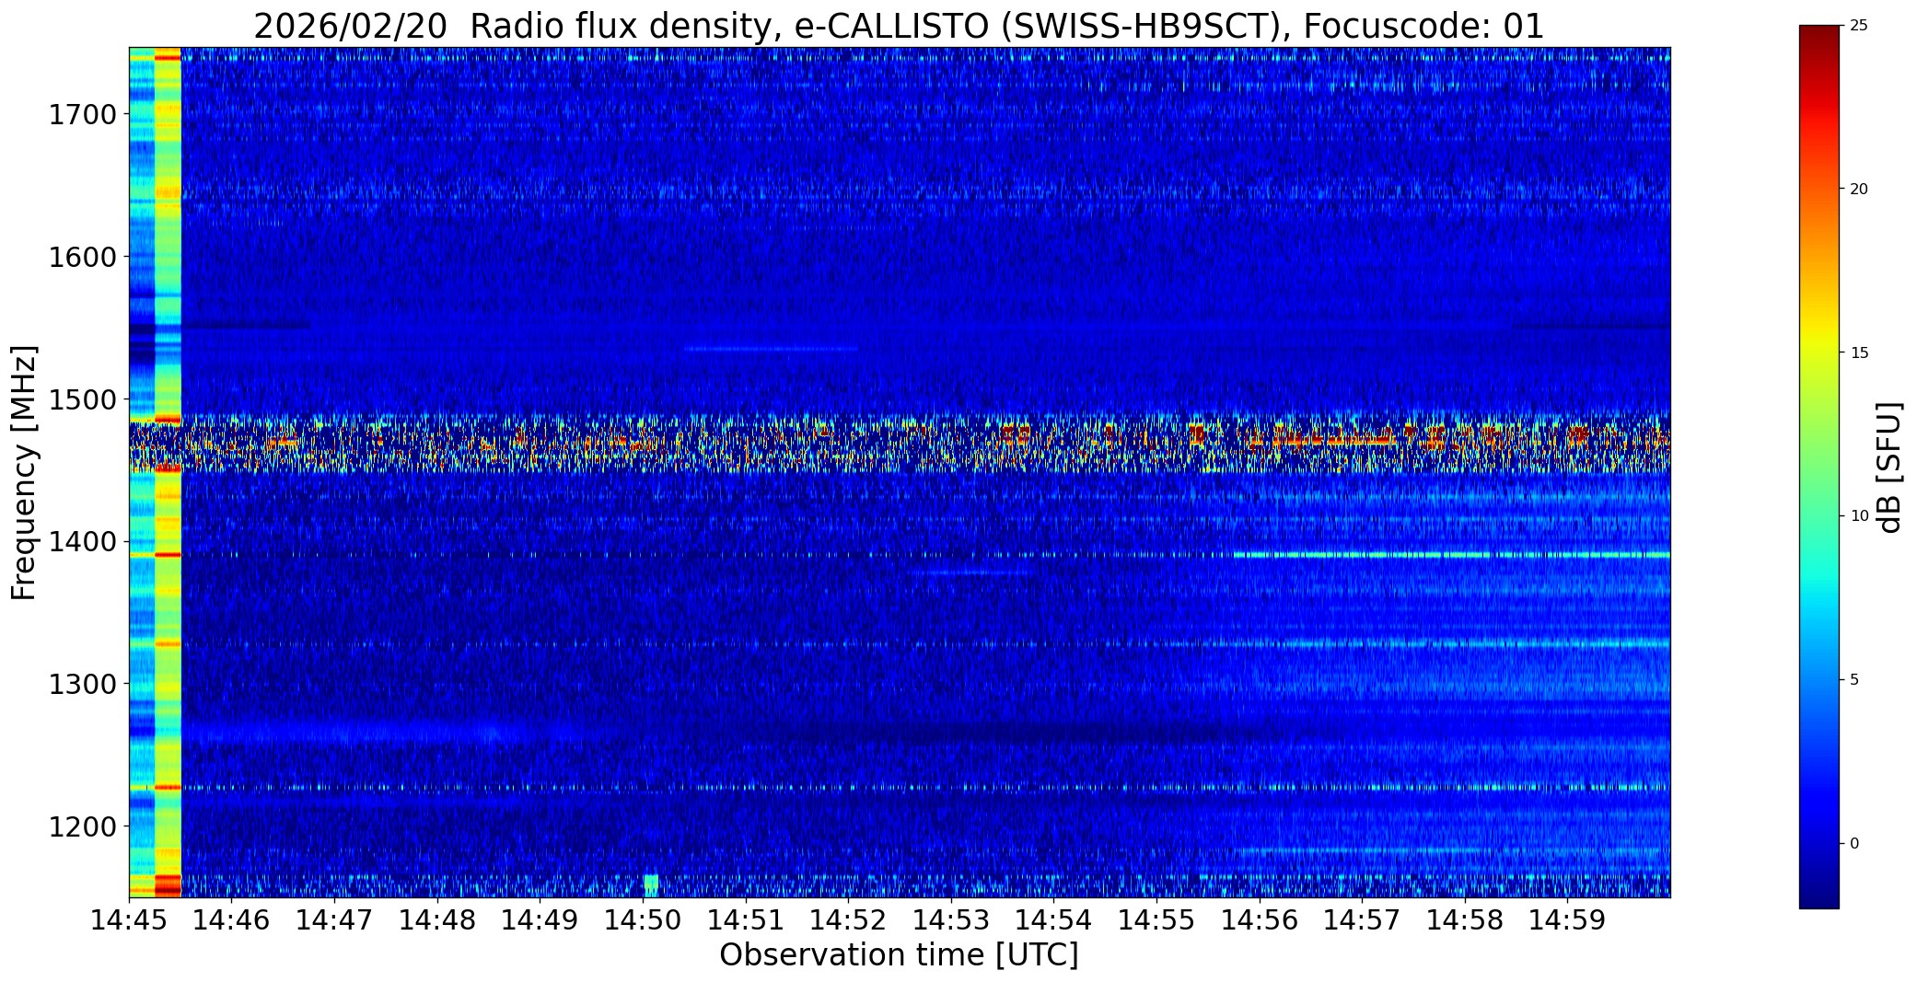Image resolution: width=1917 pixels, height=982 pixels.
Task: Click the 'Observation time [UTC]' axis label
Action: pyautogui.click(x=899, y=955)
